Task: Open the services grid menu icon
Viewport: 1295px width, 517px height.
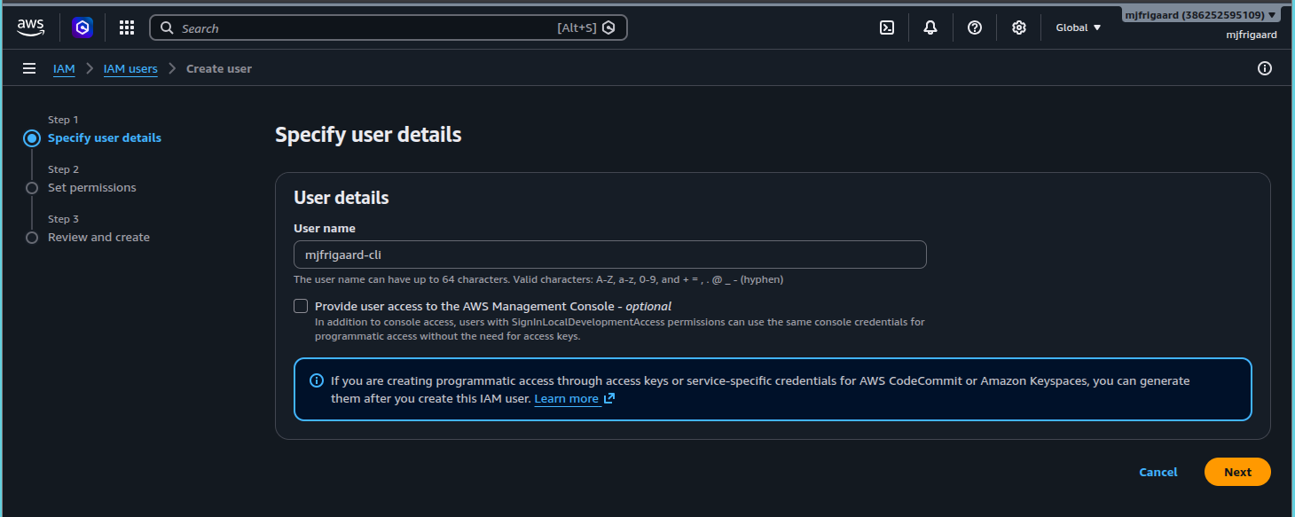Action: pos(127,27)
